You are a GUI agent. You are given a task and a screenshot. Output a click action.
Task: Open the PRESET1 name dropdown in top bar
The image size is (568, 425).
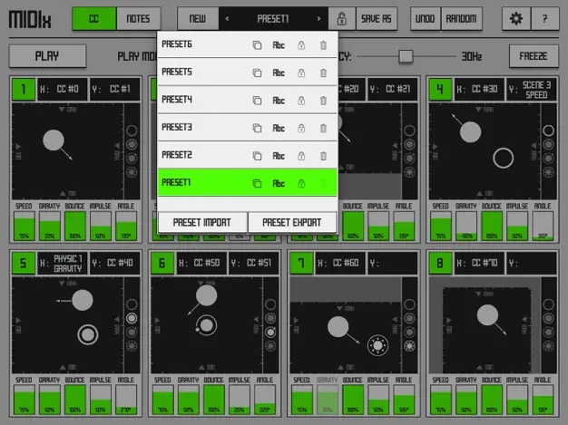(273, 18)
